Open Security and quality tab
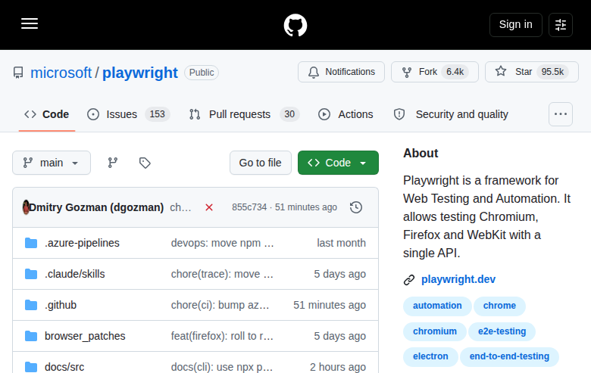591x373 pixels. [451, 114]
